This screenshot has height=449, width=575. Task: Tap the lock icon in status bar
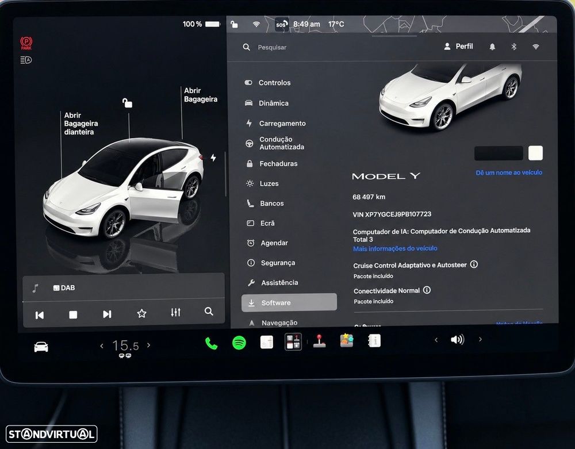(234, 24)
